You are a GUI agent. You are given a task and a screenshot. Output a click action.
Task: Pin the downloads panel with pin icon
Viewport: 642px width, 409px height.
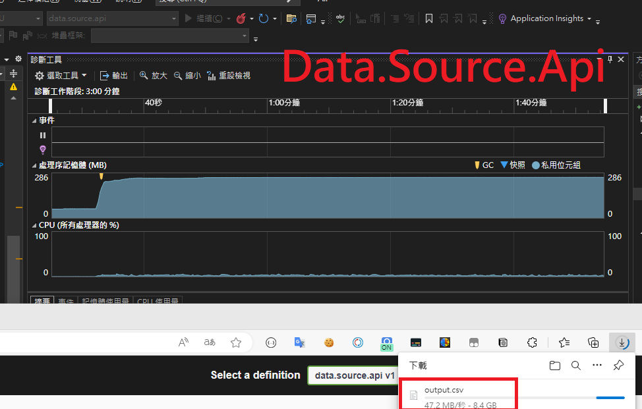(x=618, y=366)
